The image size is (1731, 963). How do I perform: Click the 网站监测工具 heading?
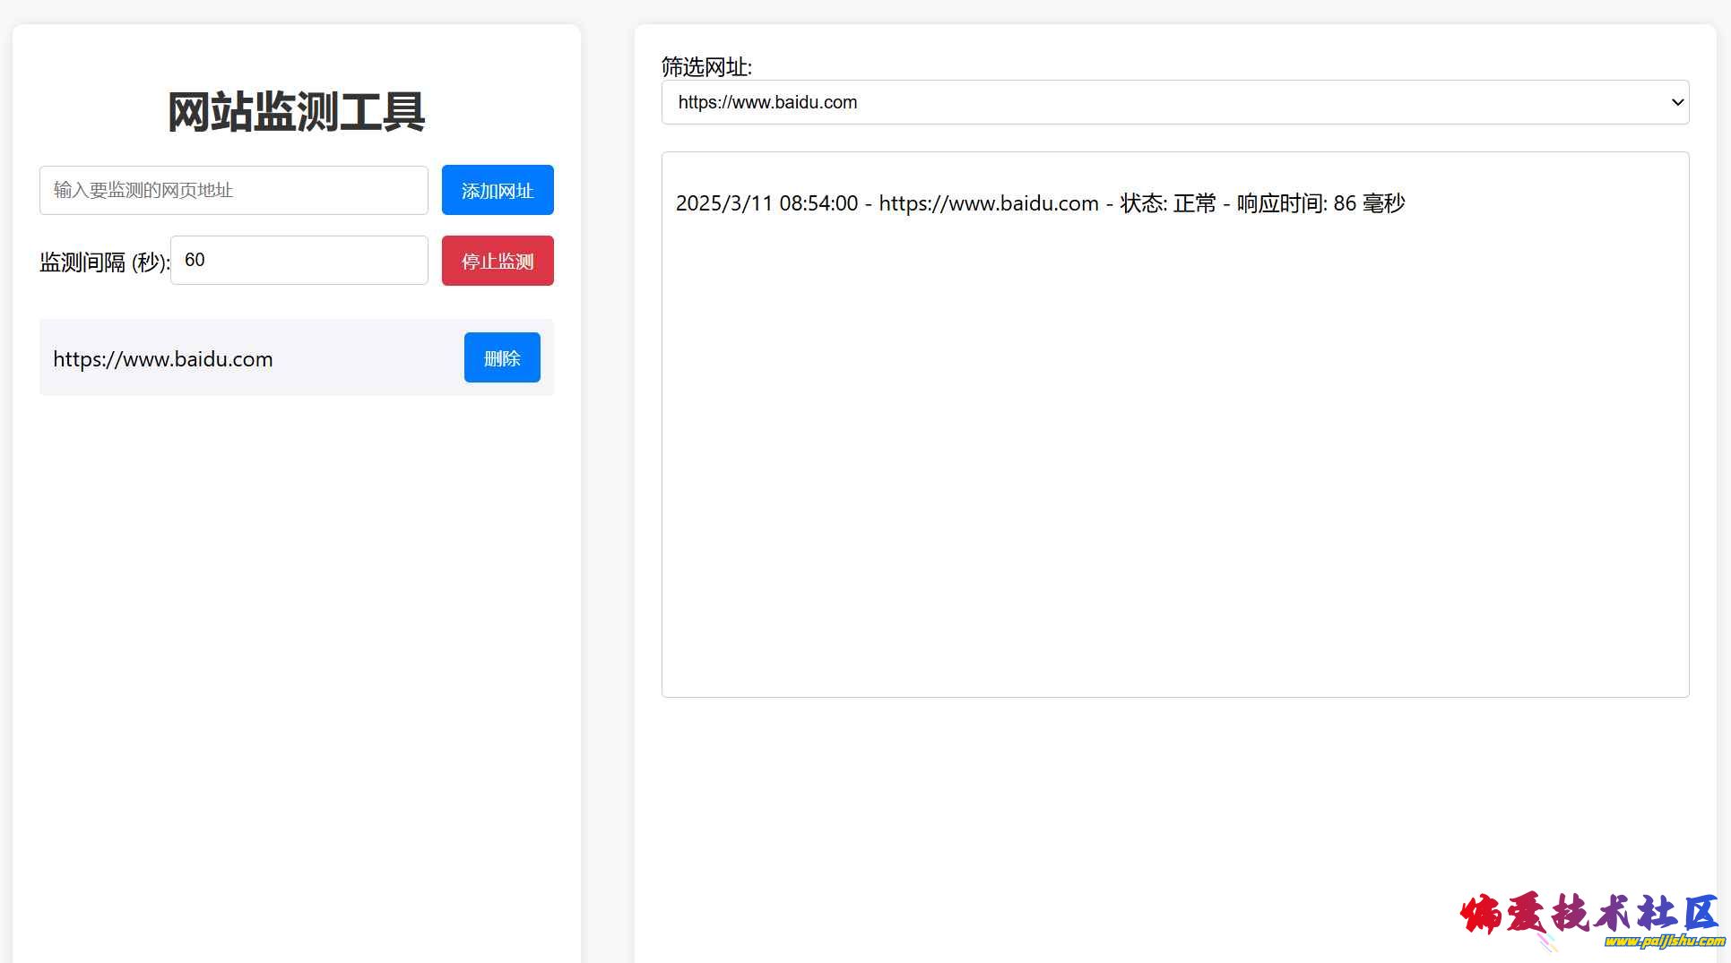(x=296, y=112)
